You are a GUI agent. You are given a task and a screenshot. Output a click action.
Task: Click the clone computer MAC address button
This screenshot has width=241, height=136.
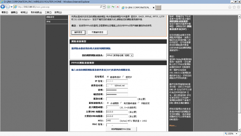(121, 129)
